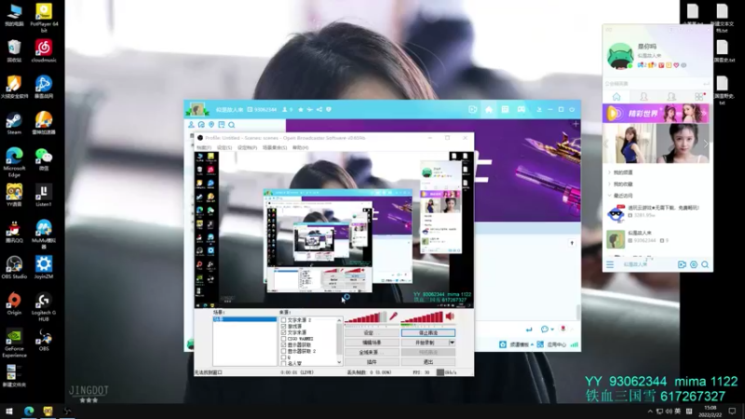This screenshot has width=745, height=419.
Task: Click the shield icon in YY channel header
Action: point(329,110)
